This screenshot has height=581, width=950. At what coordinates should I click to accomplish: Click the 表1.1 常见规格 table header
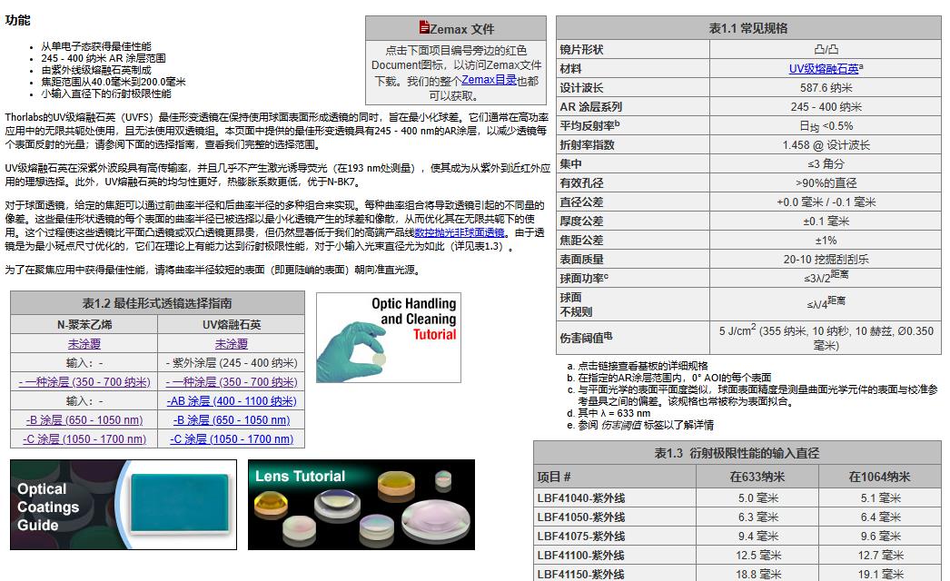point(748,28)
